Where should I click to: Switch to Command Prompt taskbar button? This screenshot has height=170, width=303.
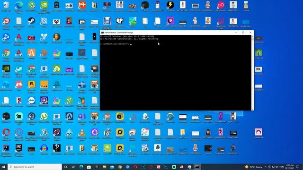click(x=197, y=167)
